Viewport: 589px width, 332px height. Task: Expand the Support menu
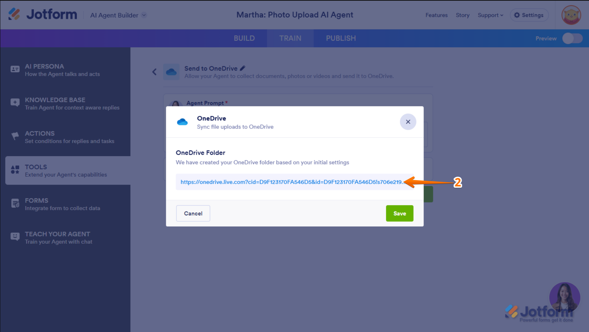click(491, 15)
